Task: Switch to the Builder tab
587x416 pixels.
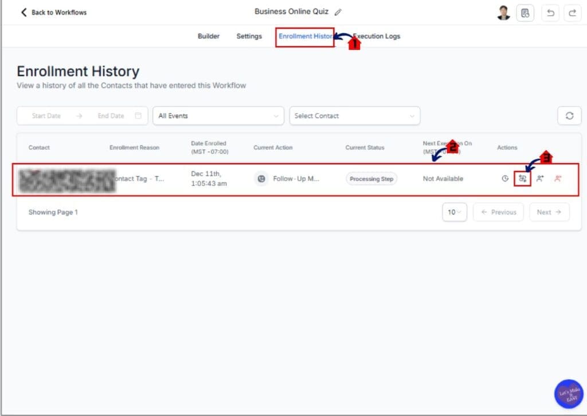Action: [208, 36]
